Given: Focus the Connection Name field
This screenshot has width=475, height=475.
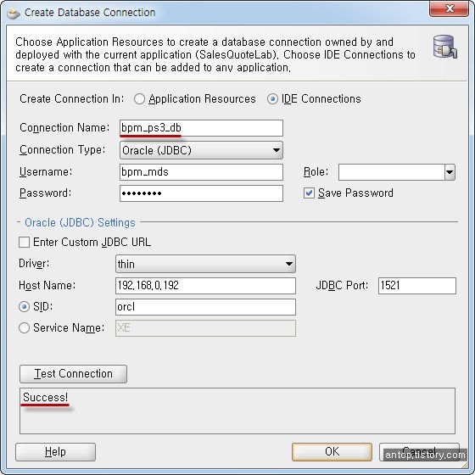Looking at the screenshot, I should coord(202,128).
